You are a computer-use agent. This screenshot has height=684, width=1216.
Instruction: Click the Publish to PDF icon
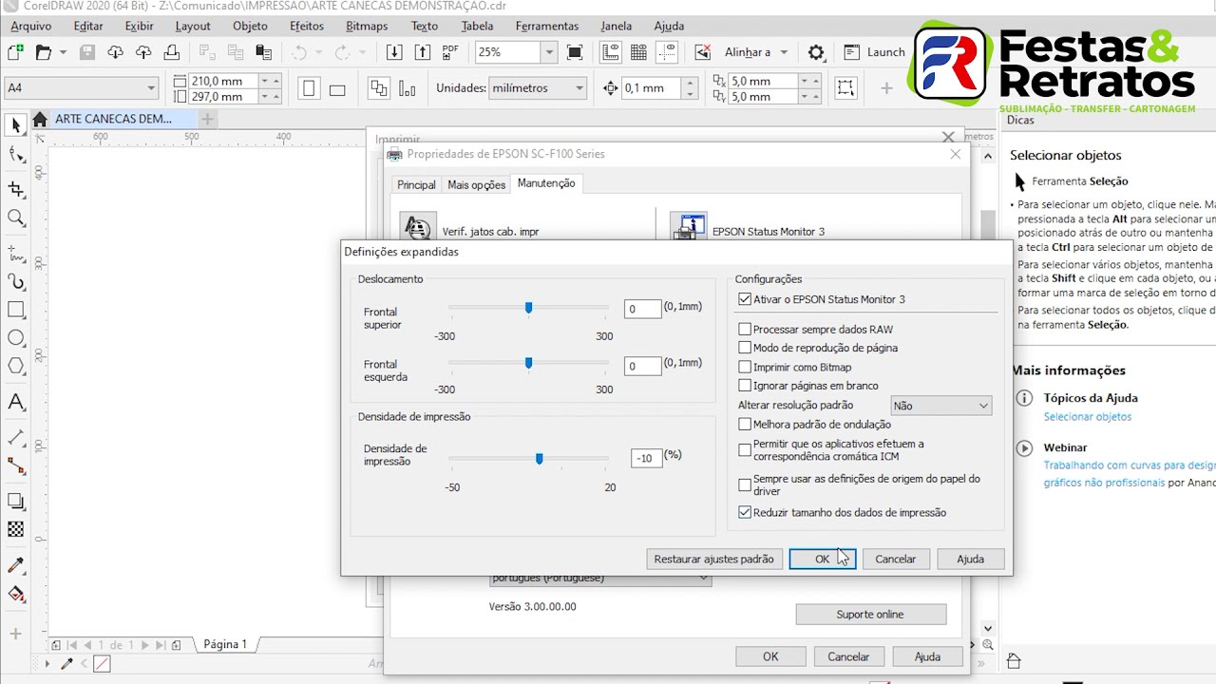[450, 52]
